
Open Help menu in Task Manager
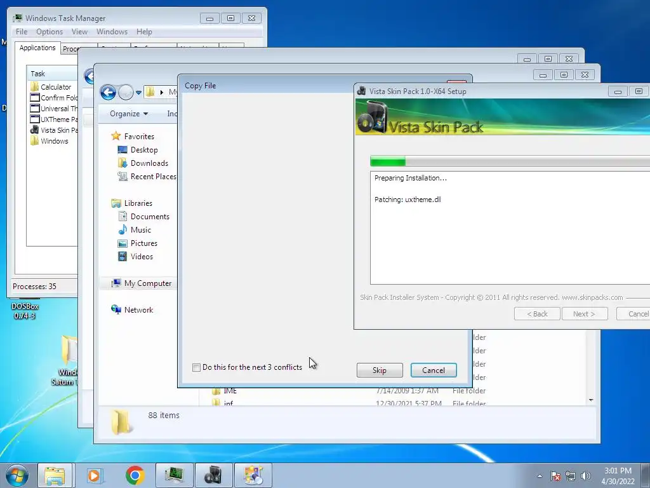click(144, 32)
